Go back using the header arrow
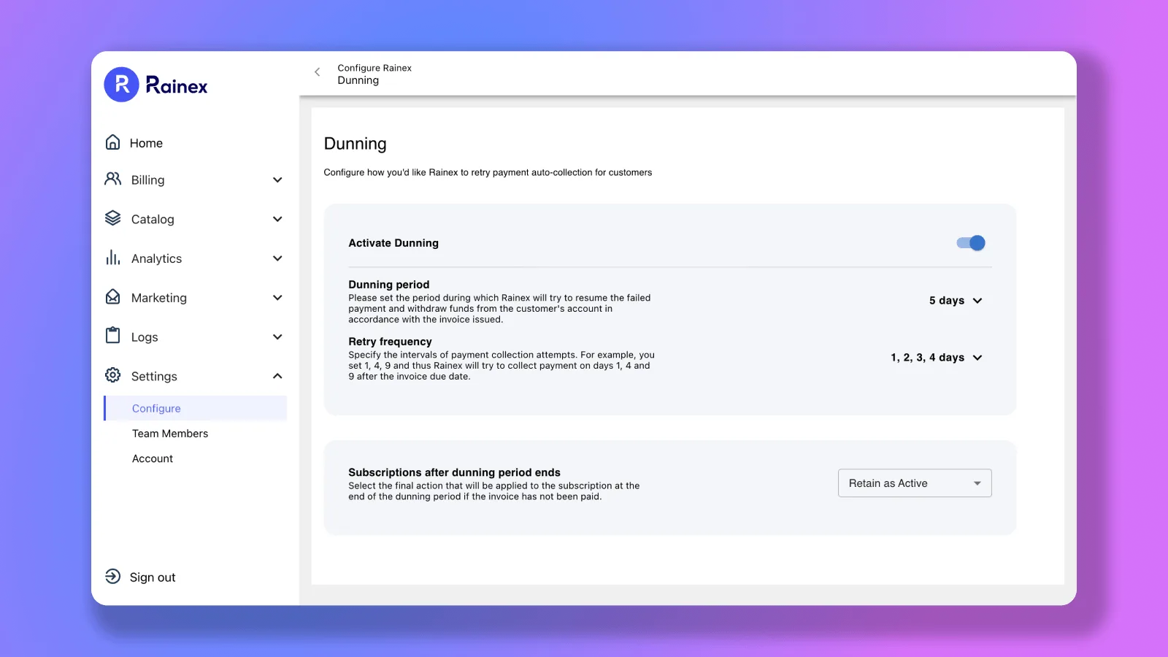Viewport: 1168px width, 657px height. click(317, 72)
